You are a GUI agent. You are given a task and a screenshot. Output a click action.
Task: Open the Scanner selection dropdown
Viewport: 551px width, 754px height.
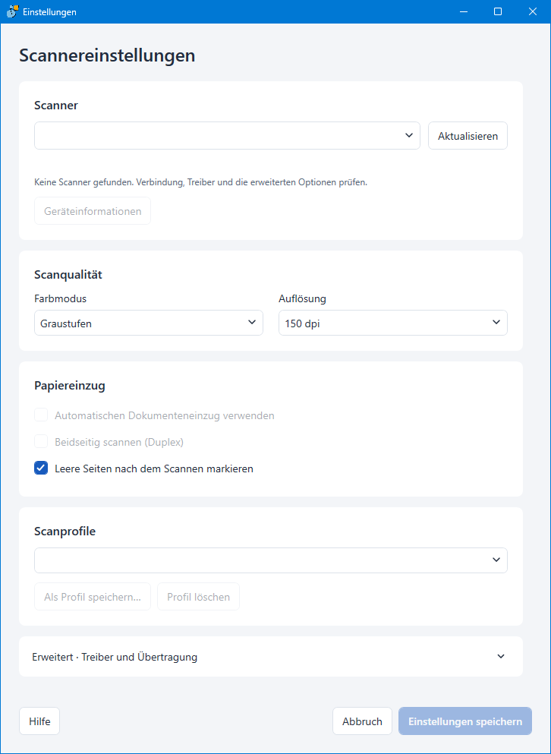tap(227, 136)
